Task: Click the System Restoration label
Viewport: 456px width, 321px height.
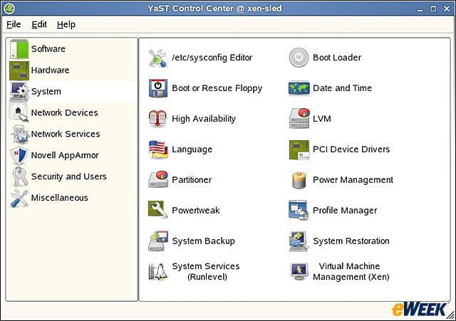Action: pyautogui.click(x=351, y=241)
